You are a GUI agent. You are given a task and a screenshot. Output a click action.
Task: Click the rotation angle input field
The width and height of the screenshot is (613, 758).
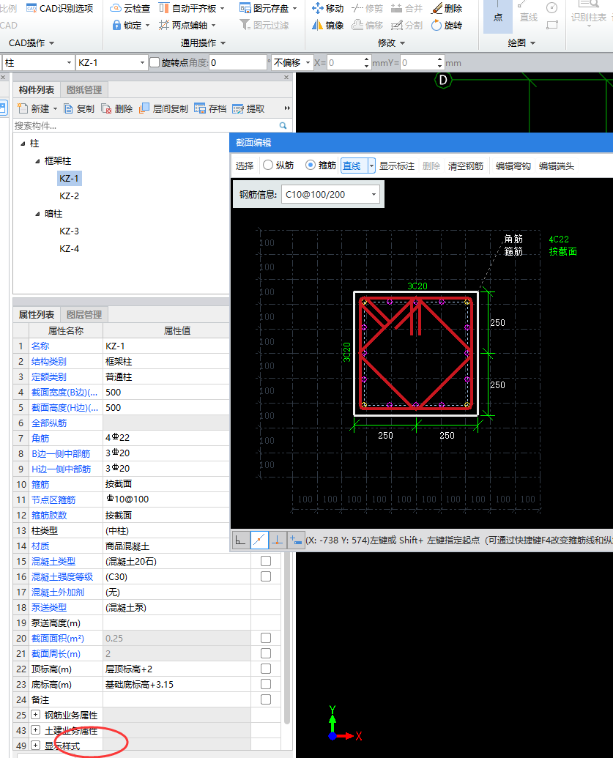pos(237,62)
